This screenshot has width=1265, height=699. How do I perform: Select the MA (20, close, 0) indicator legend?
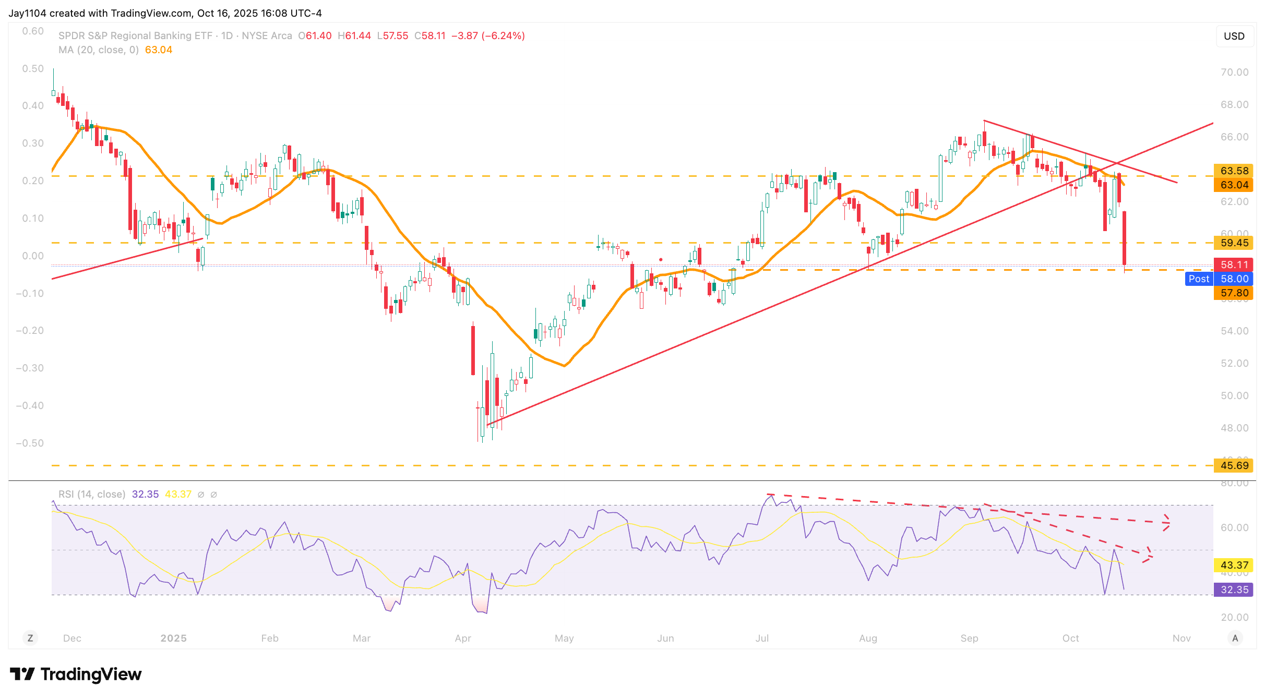pyautogui.click(x=98, y=50)
